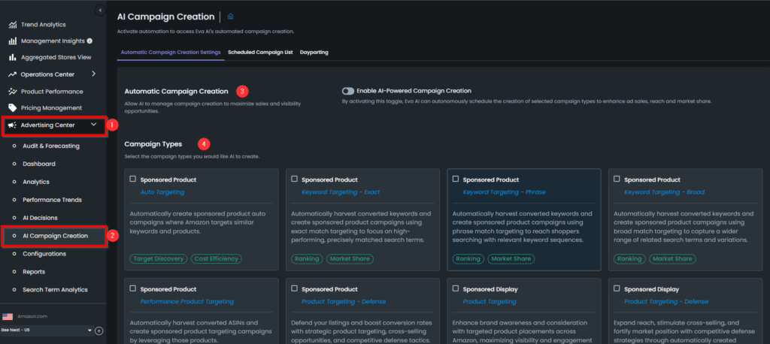The height and width of the screenshot is (344, 770).
Task: Open the Analytics submenu item
Action: 36,182
